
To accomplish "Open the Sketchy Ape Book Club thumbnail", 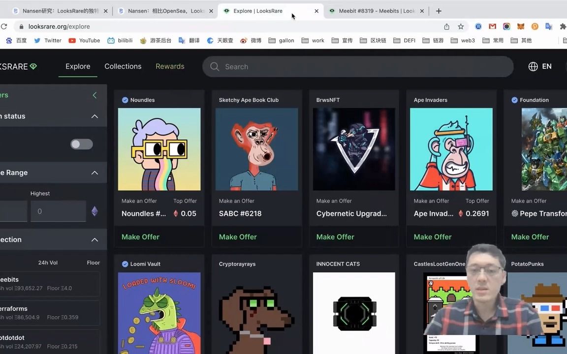I will click(257, 149).
